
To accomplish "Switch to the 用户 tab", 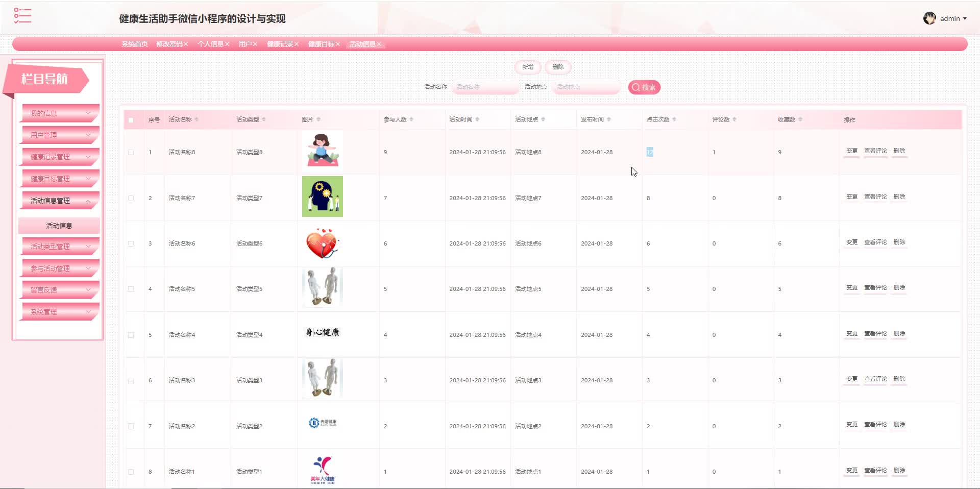I will point(245,44).
